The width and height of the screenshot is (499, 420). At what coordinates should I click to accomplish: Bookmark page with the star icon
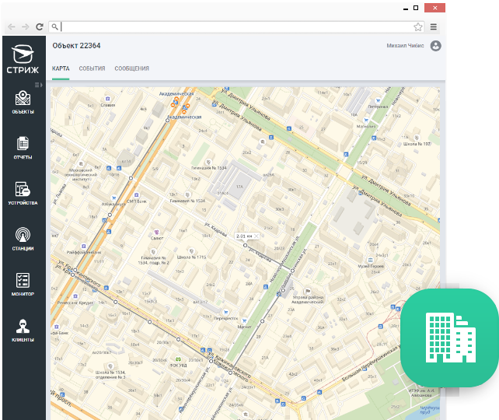[x=418, y=26]
